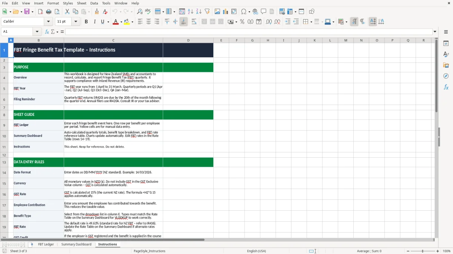Click zoom out minus button
This screenshot has height=254, width=453.
[x=408, y=251]
